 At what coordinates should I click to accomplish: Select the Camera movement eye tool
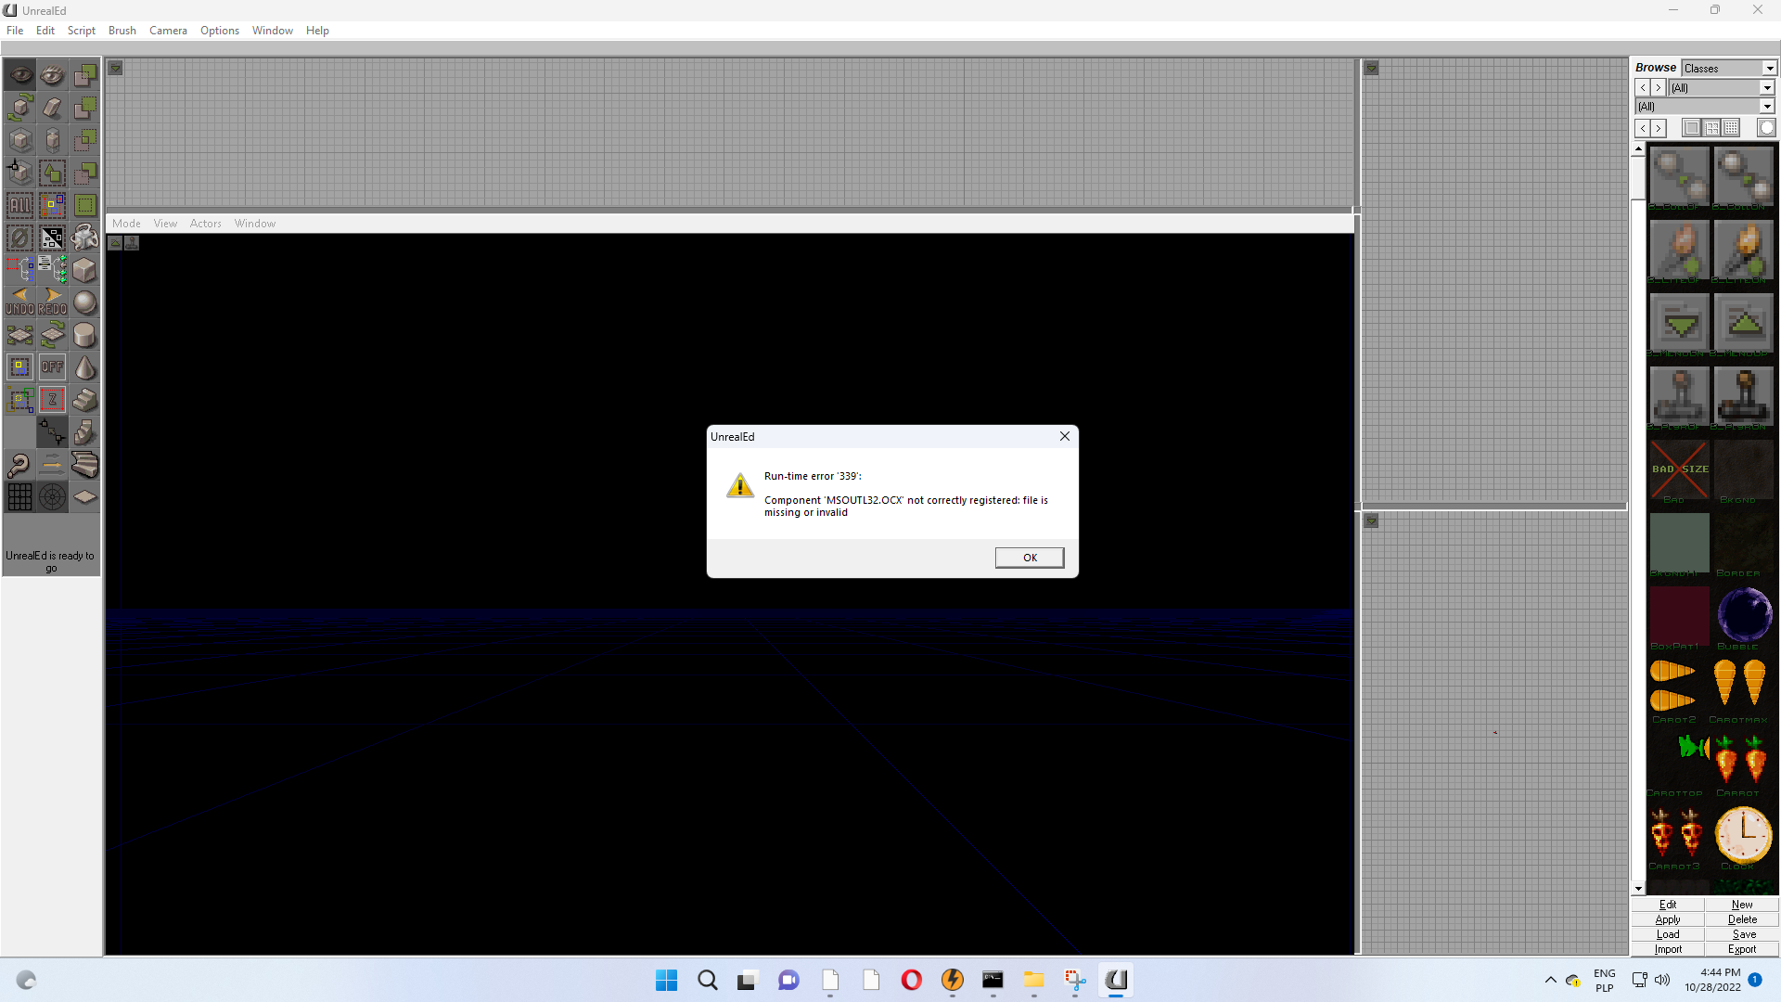[x=20, y=75]
